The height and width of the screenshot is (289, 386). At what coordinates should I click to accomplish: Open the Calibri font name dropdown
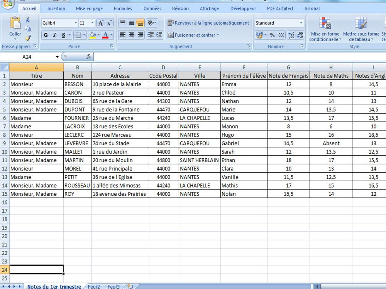click(76, 23)
